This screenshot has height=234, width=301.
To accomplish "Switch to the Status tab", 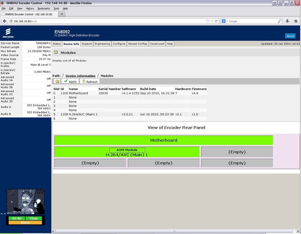I will 57,44.
